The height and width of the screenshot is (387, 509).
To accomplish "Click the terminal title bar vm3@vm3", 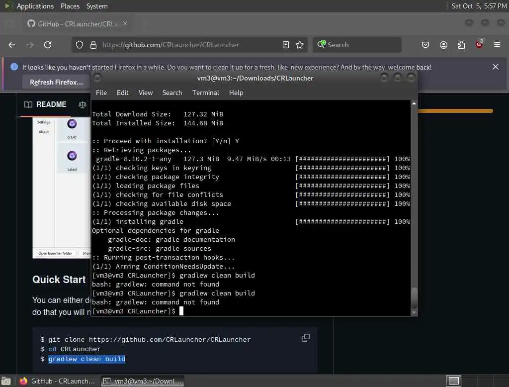I will [255, 78].
